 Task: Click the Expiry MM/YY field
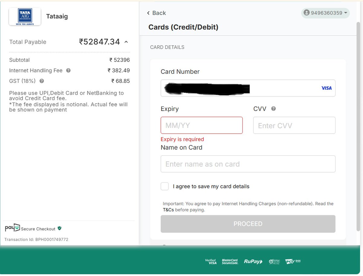[201, 125]
